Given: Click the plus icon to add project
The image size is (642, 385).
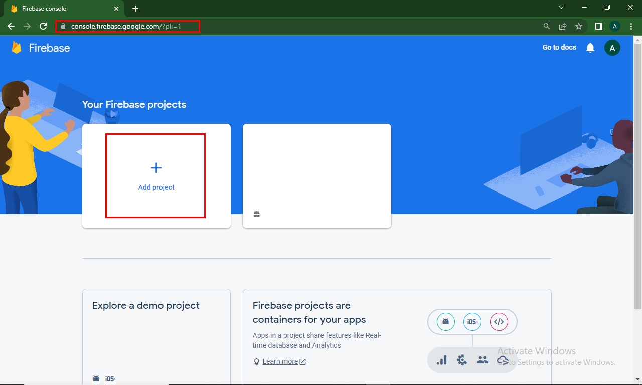Looking at the screenshot, I should tap(156, 168).
